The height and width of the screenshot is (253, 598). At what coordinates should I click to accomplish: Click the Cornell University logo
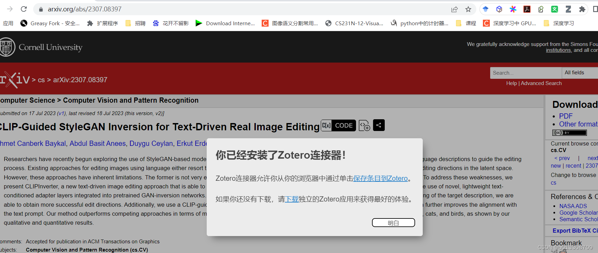[x=41, y=47]
